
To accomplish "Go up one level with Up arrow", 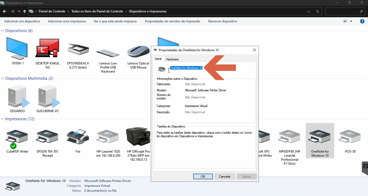I will coord(25,11).
